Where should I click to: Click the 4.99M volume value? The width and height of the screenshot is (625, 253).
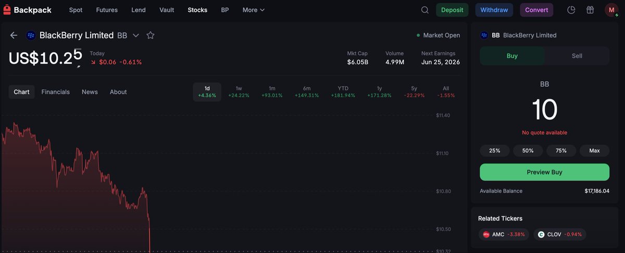tap(395, 62)
